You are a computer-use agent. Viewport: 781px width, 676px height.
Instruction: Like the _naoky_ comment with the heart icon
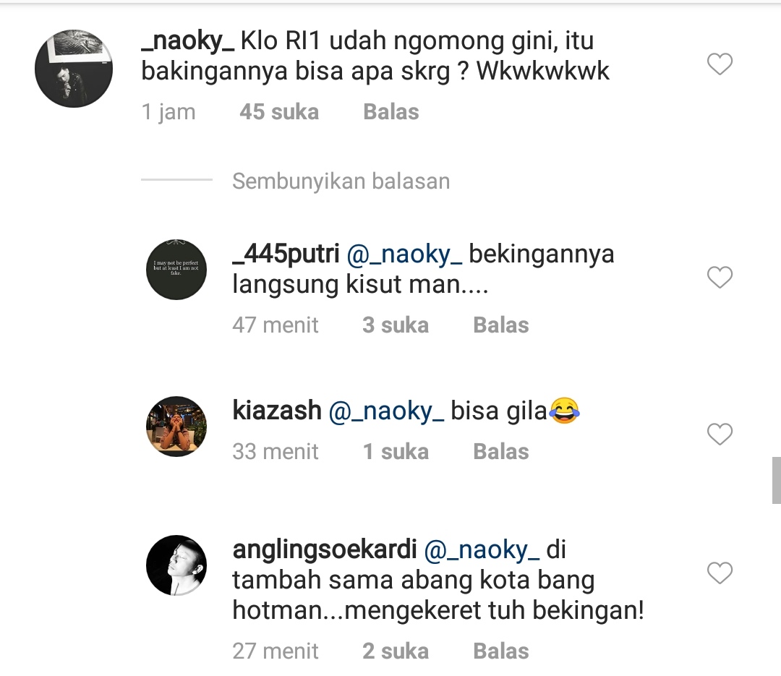(x=720, y=64)
